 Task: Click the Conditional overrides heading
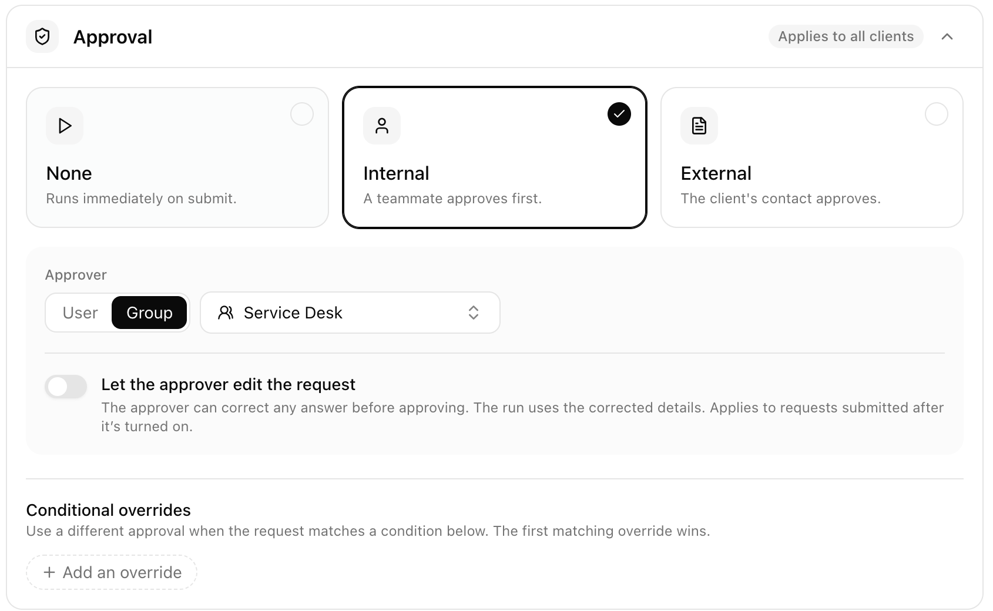tap(109, 510)
